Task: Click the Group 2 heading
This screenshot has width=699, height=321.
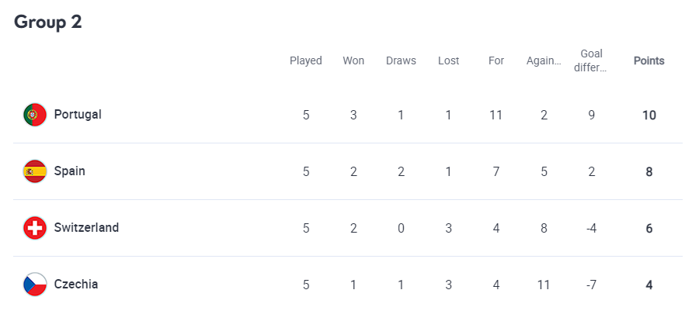Action: (x=48, y=22)
